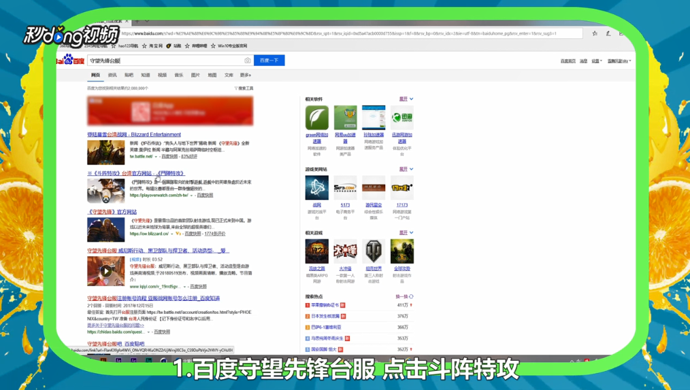Open the 大冲锋 game icon
The height and width of the screenshot is (390, 690).
[x=346, y=251]
